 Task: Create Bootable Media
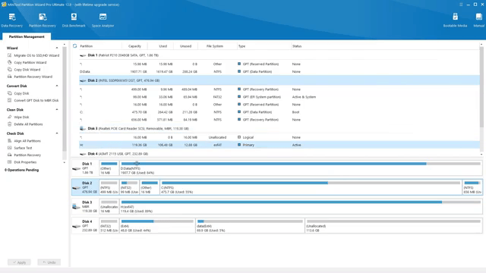point(455,20)
